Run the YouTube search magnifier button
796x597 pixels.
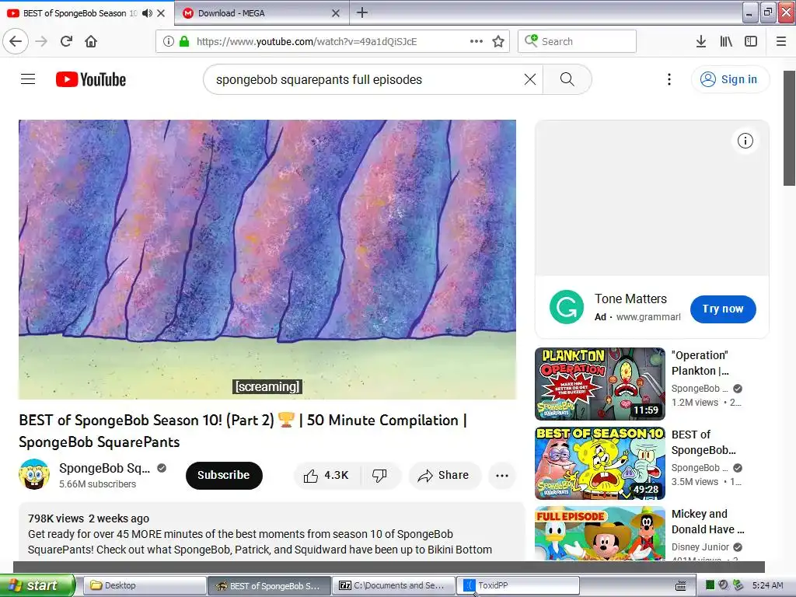[567, 79]
